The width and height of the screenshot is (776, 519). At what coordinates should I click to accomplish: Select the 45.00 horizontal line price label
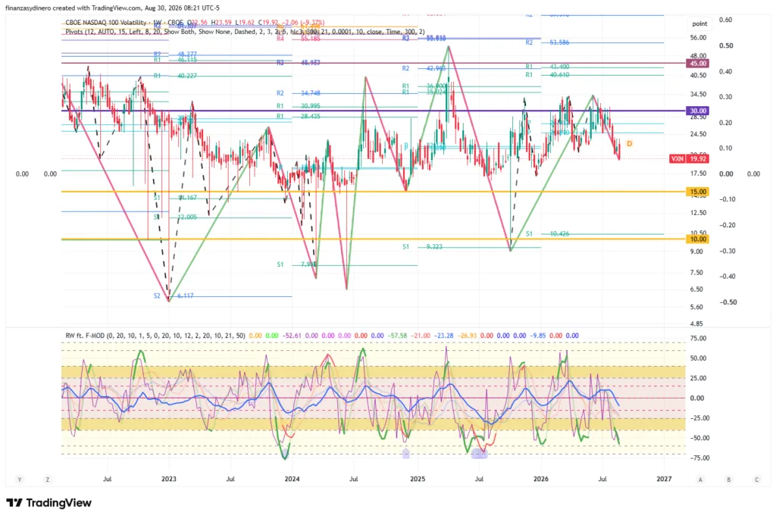(697, 64)
